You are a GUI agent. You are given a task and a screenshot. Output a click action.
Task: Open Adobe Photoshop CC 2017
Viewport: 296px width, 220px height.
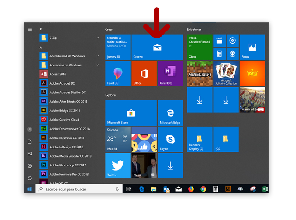pyautogui.click(x=69, y=165)
